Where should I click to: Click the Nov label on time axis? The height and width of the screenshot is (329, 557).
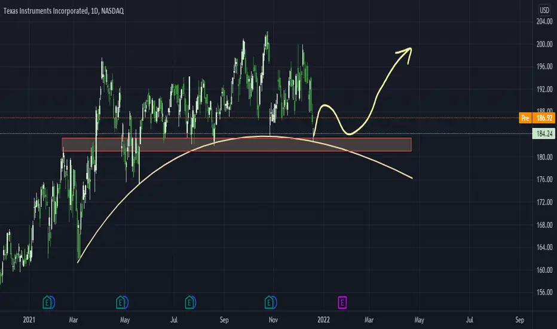click(x=273, y=320)
